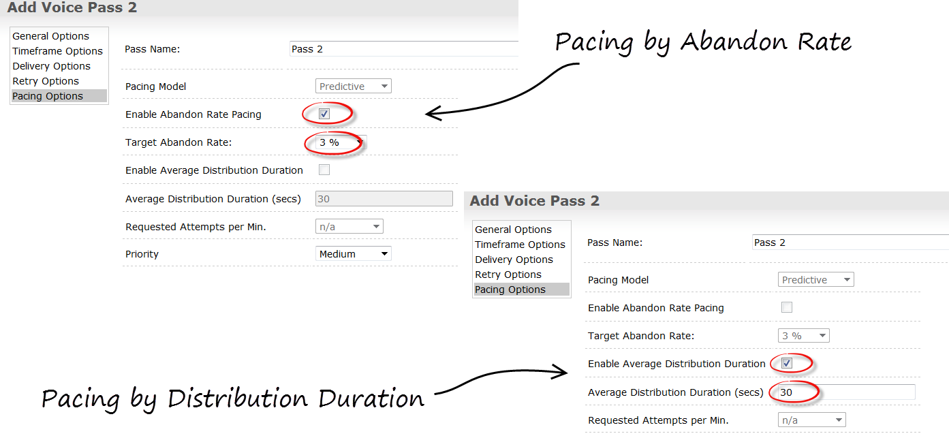Click 'Pacing Model' label in the upper-left panel
949x438 pixels.
pyautogui.click(x=156, y=87)
